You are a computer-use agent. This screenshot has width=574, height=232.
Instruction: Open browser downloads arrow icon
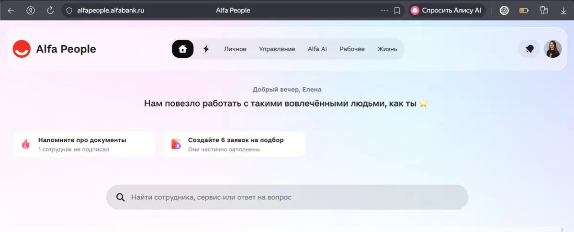coord(563,11)
